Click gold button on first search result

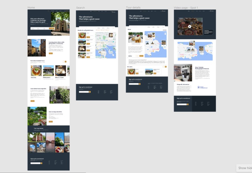[x=88, y=37]
